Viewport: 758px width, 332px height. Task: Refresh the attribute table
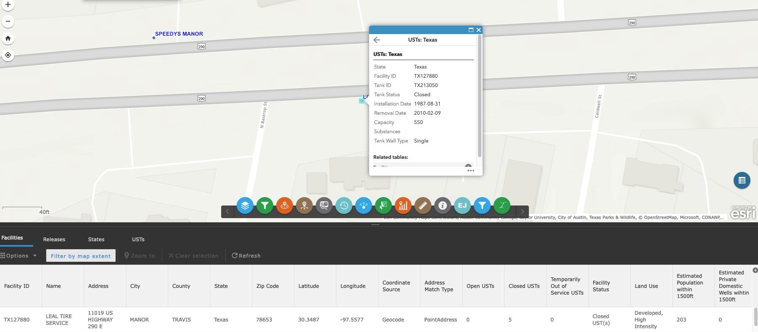246,256
